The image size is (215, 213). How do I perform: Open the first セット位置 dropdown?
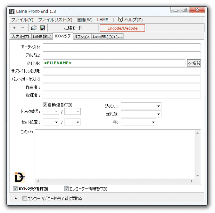[x=51, y=122]
